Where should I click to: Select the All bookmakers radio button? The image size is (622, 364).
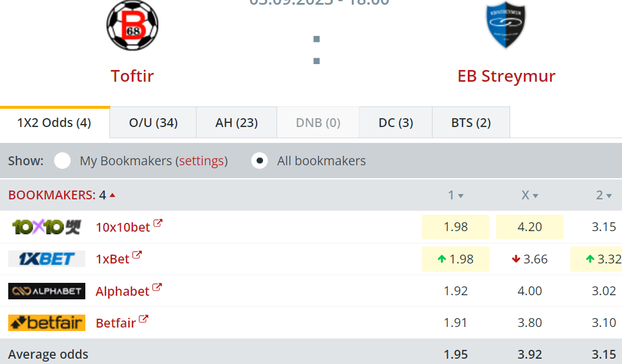click(260, 161)
